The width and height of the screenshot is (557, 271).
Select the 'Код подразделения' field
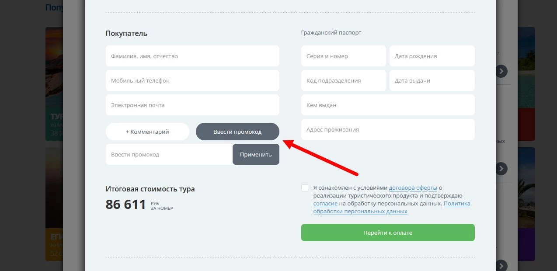pyautogui.click(x=343, y=80)
